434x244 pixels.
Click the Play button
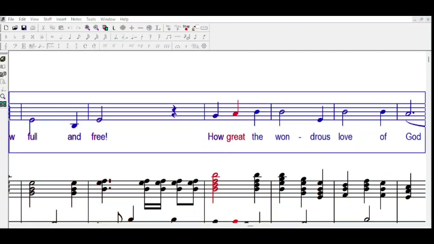178,28
